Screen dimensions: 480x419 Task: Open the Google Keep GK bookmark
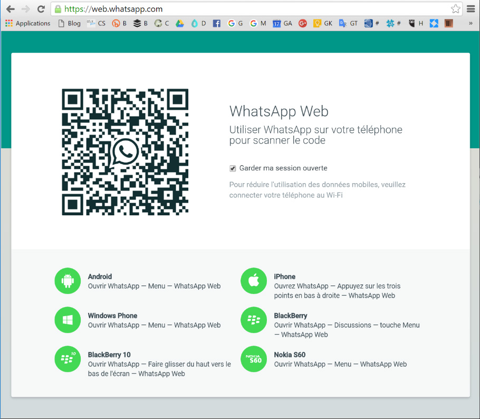click(323, 23)
